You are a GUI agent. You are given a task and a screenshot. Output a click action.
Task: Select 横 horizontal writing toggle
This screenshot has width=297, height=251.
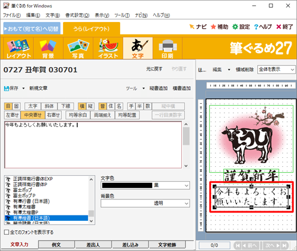(82, 106)
